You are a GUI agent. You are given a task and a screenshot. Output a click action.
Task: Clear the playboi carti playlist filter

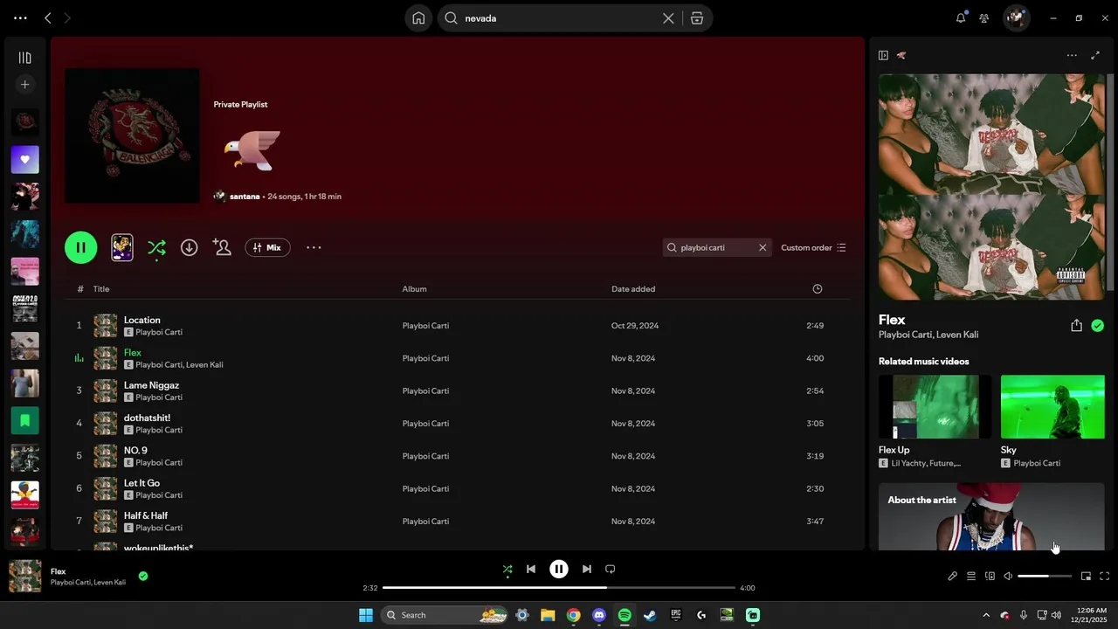763,247
